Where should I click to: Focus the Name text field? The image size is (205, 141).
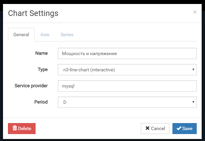click(127, 53)
